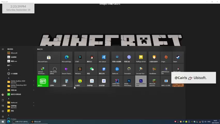This screenshot has height=124, width=220.
Task: Open the Notepad tile
Action: tap(55, 81)
